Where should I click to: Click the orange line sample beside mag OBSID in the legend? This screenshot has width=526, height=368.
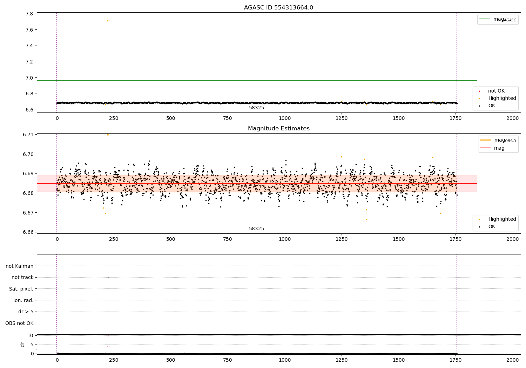point(486,140)
